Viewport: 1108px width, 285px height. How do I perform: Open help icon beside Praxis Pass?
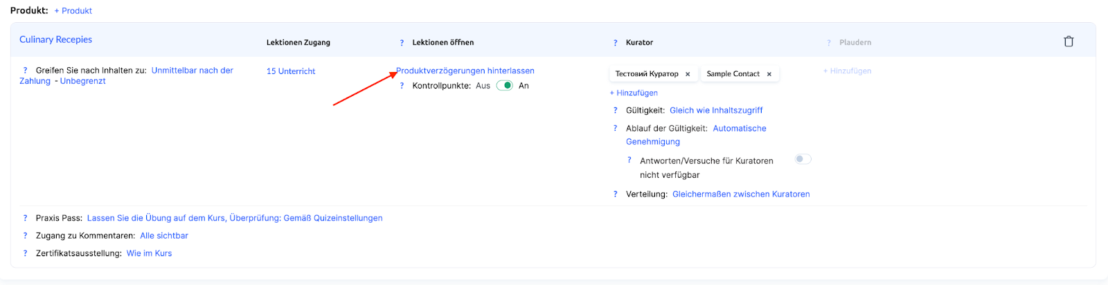point(25,218)
